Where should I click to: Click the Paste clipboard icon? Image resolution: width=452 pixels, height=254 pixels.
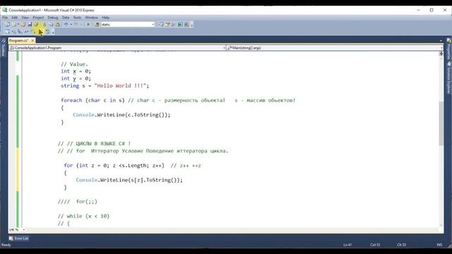[58, 25]
